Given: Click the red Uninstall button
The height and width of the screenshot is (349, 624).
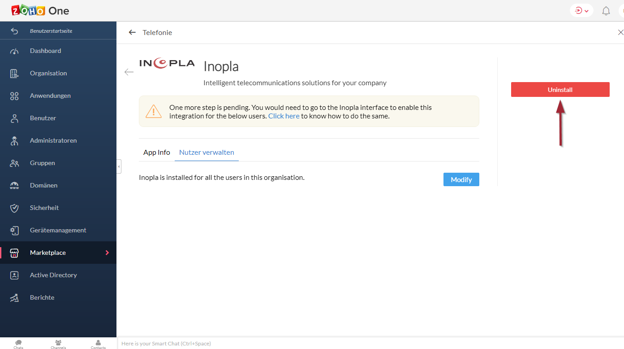Looking at the screenshot, I should [560, 90].
